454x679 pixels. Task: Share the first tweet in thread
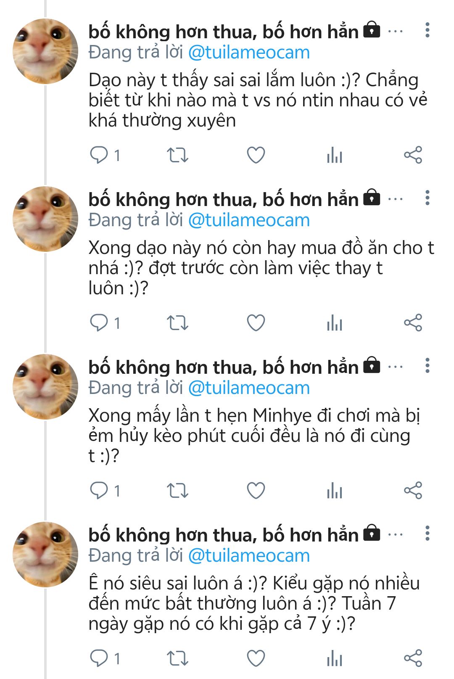tap(413, 155)
